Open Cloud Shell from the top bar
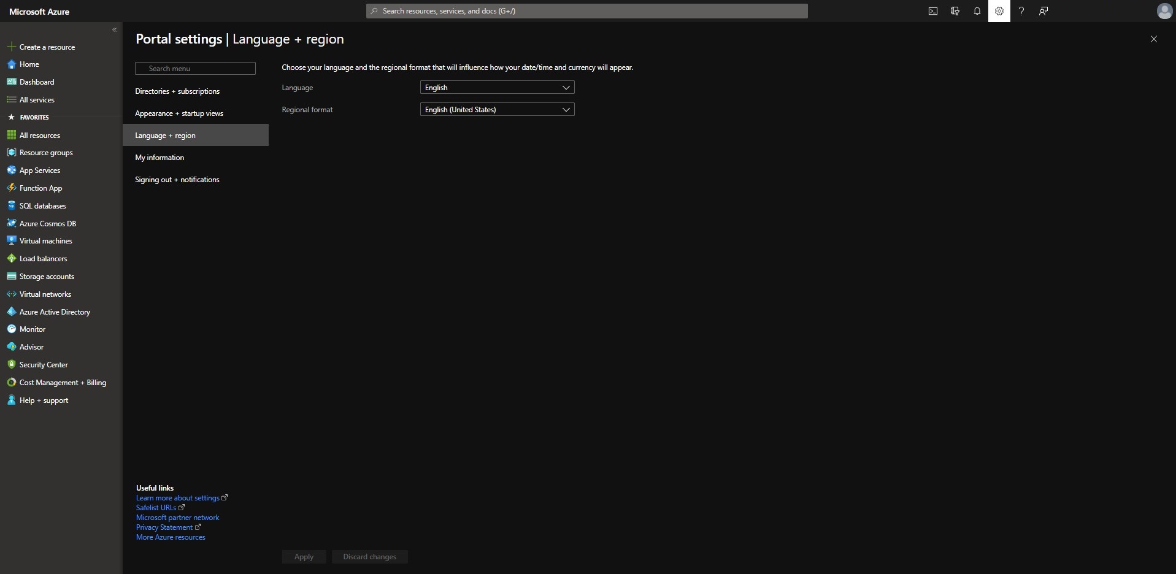This screenshot has height=574, width=1176. [x=932, y=11]
